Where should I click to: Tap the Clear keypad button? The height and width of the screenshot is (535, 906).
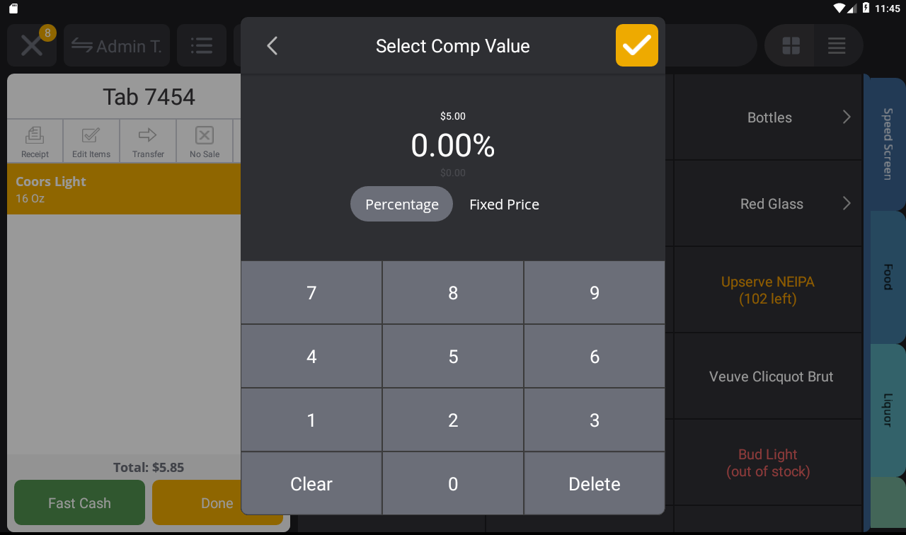point(311,484)
